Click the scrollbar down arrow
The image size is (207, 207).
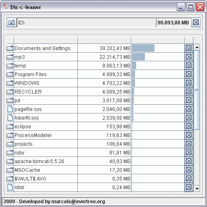pyautogui.click(x=197, y=188)
